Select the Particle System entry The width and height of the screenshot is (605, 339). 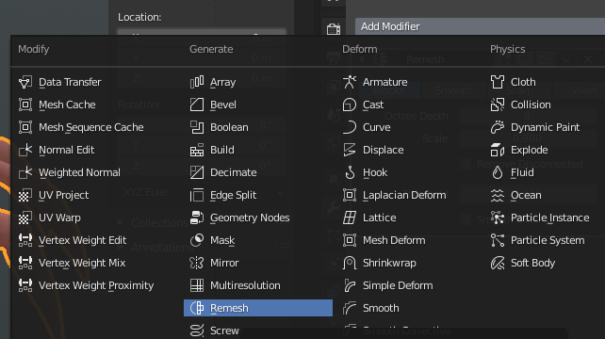[x=546, y=240]
